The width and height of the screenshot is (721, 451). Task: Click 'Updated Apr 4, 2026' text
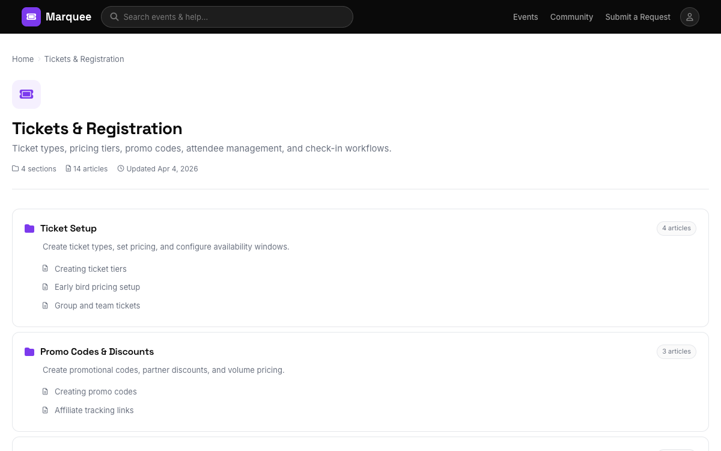tap(162, 169)
